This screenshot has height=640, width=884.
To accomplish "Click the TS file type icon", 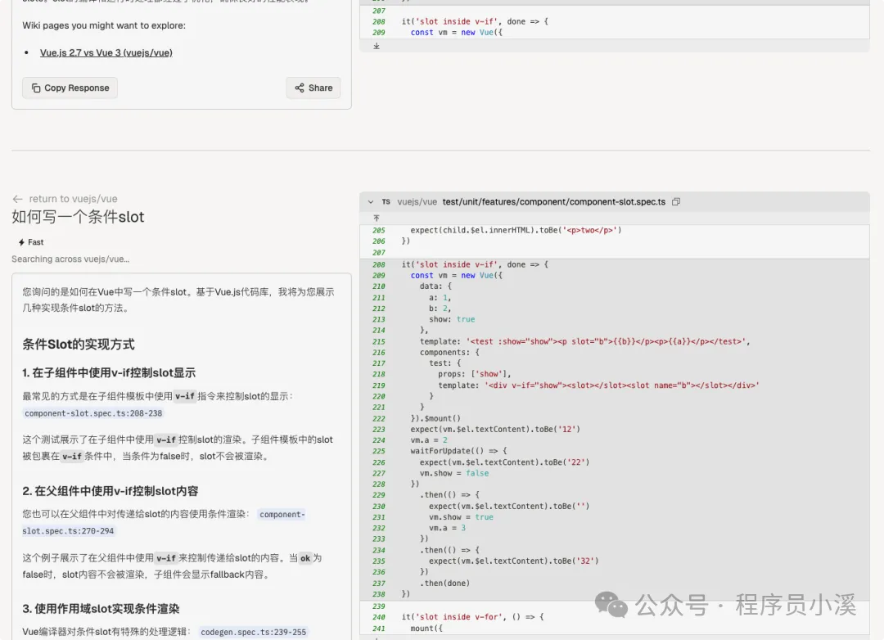I will [x=386, y=201].
